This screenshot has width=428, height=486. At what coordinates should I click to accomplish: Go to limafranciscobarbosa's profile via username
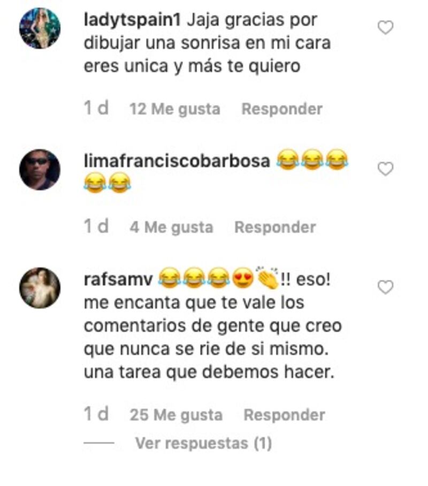pos(177,161)
